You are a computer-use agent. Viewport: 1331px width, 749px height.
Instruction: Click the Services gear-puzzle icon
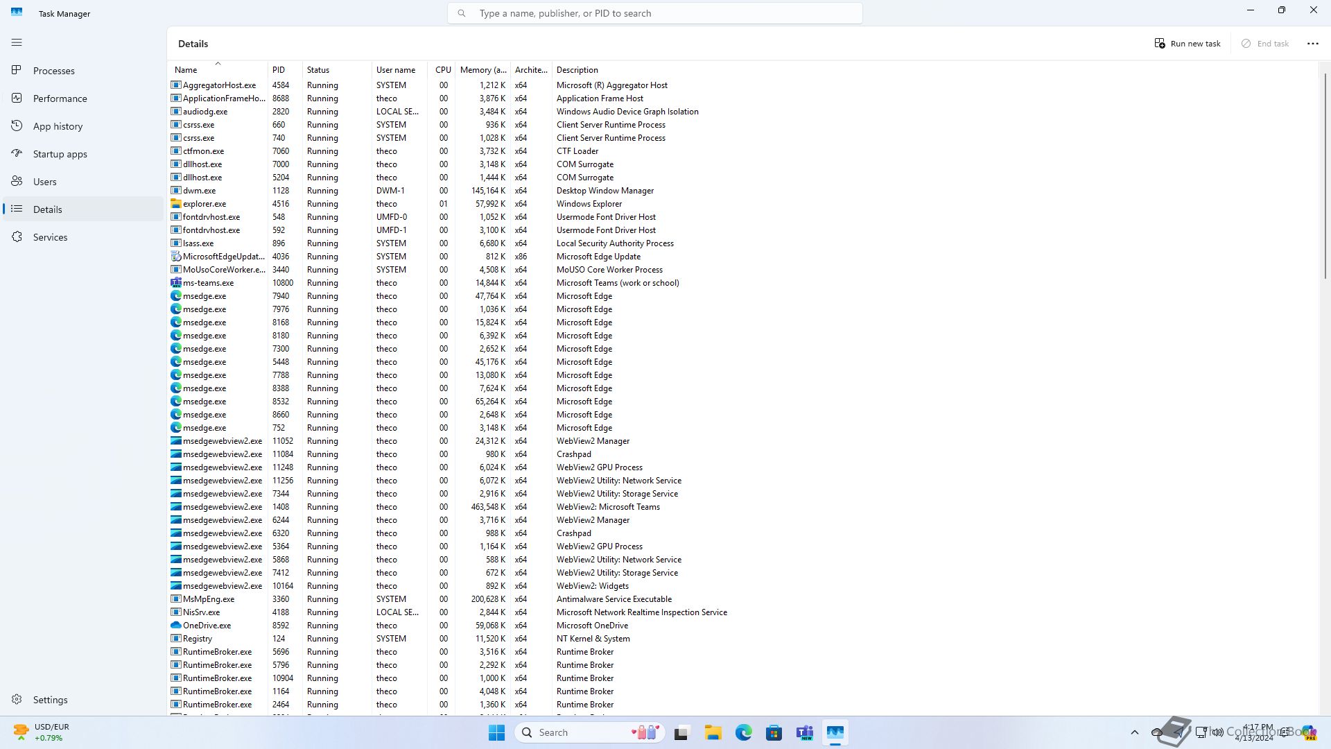tap(17, 236)
